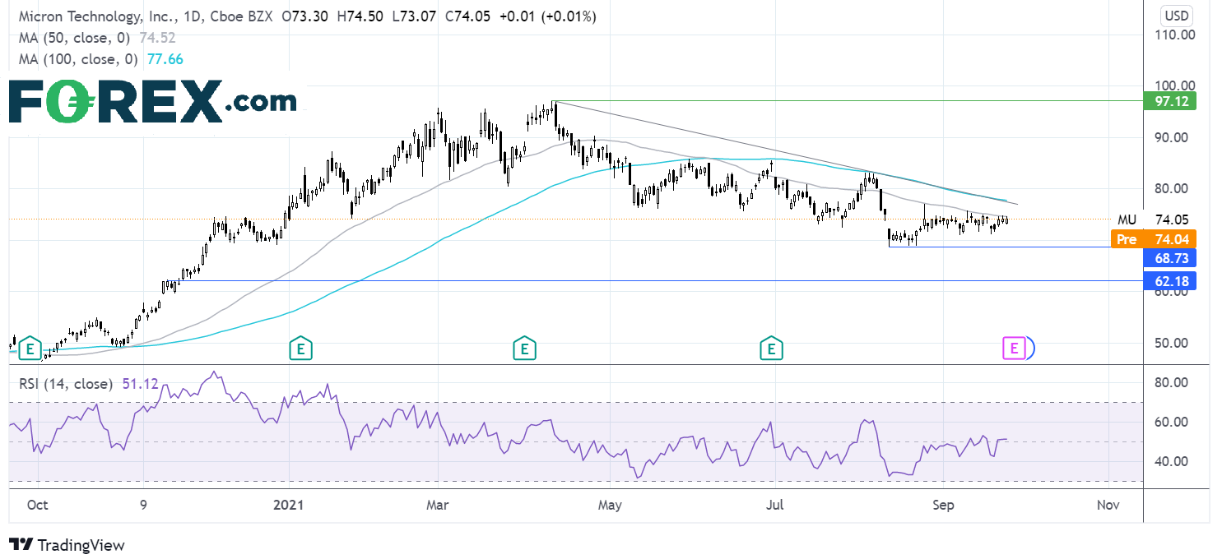Click the MU 74.05 last price label

(1152, 219)
